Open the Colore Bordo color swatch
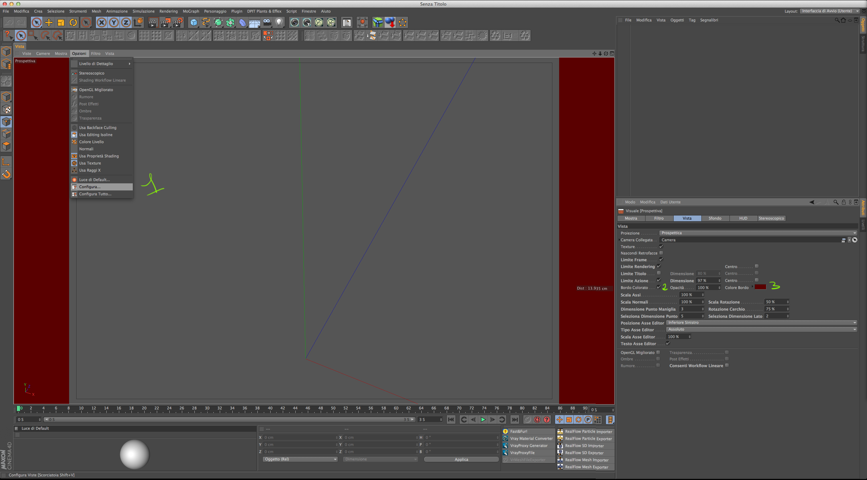 click(x=760, y=287)
